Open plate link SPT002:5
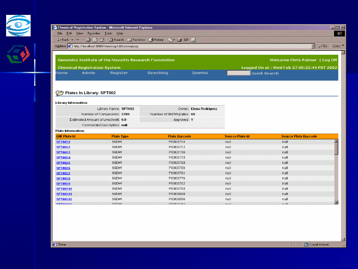This screenshot has height=269, width=358. point(63,163)
